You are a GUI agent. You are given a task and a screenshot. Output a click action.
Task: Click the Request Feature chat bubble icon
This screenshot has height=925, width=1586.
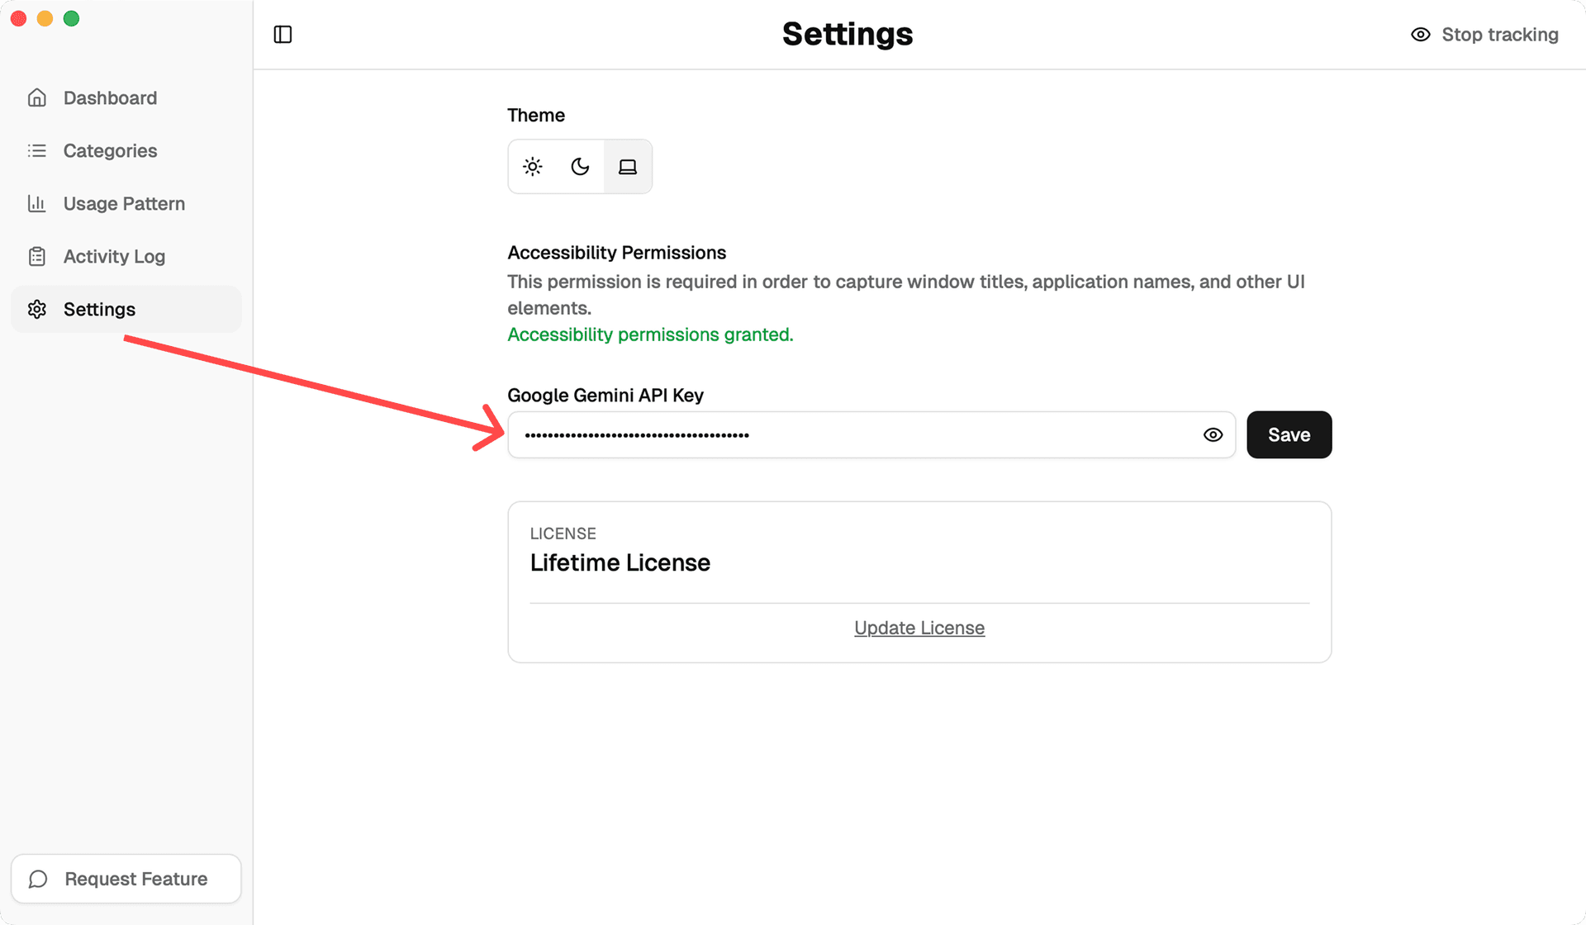click(x=38, y=879)
